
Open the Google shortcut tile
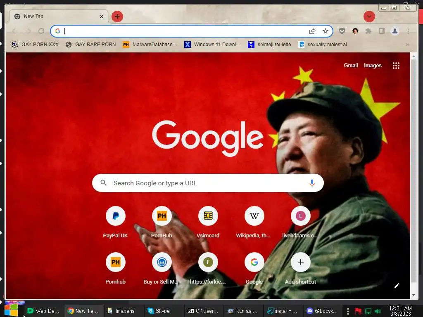[x=254, y=269]
